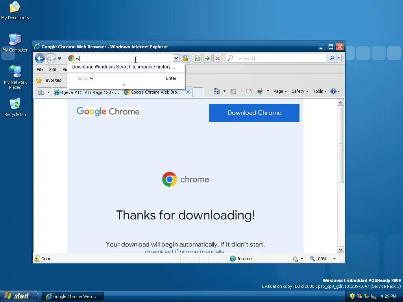Click the Print icon

pyautogui.click(x=260, y=91)
